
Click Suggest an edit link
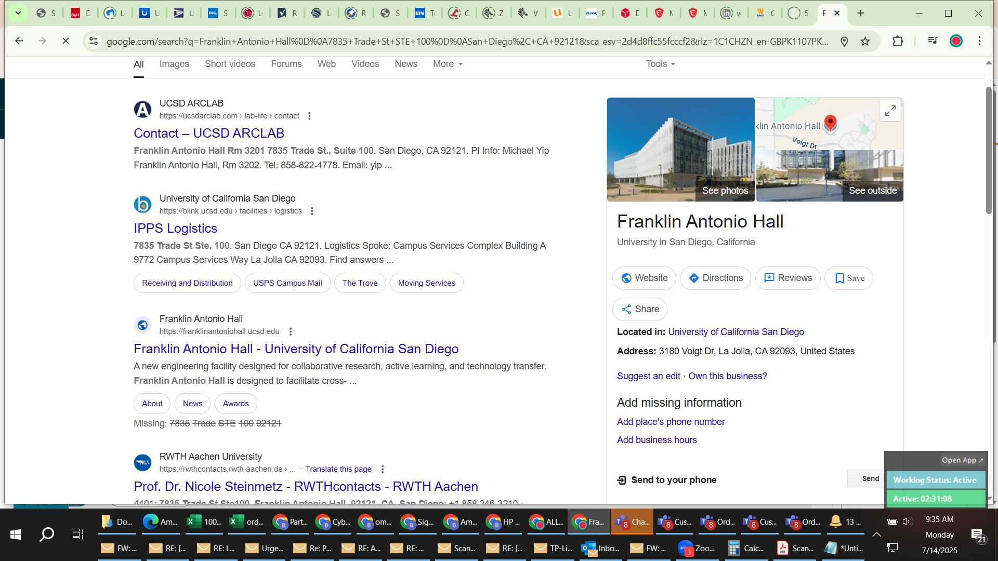point(648,376)
